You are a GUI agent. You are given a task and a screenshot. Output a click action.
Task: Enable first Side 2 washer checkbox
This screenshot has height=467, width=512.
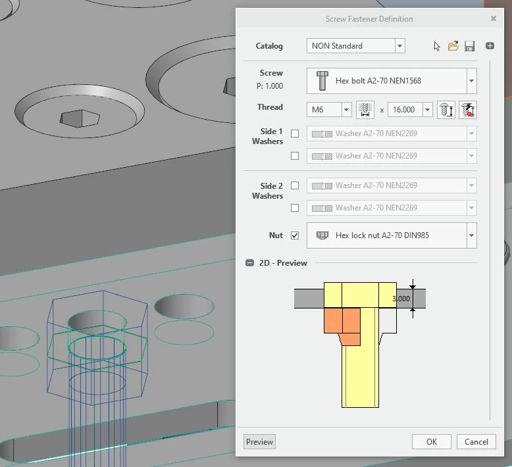(295, 185)
